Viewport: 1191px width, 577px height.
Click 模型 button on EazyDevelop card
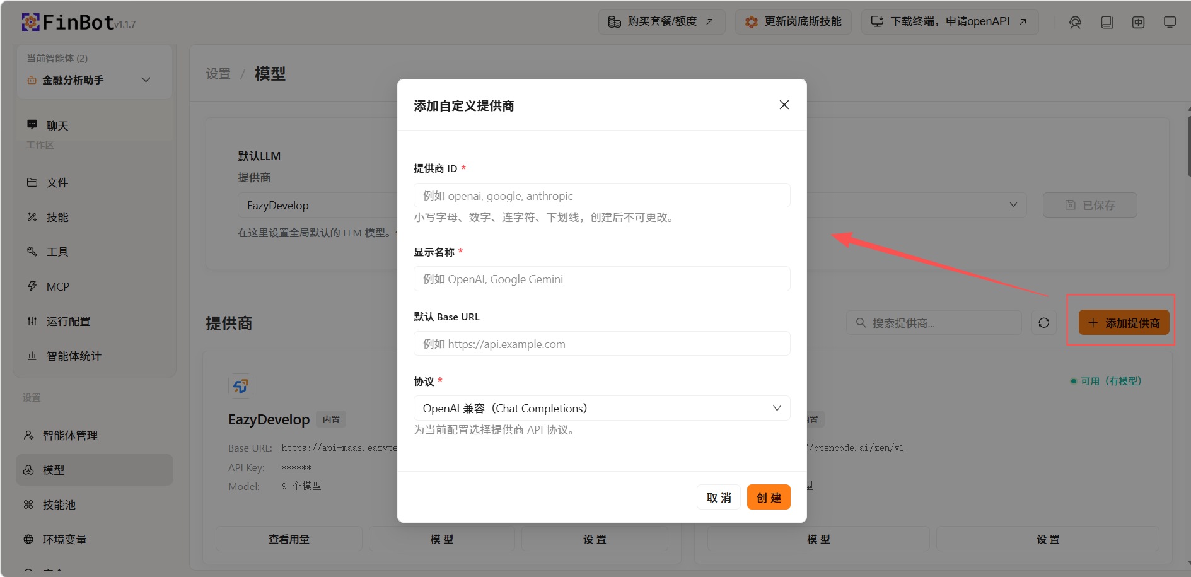442,539
